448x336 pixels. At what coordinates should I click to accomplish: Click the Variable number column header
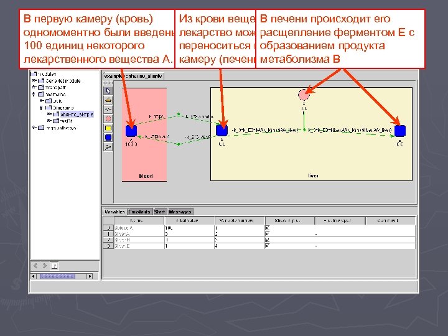pyautogui.click(x=240, y=220)
